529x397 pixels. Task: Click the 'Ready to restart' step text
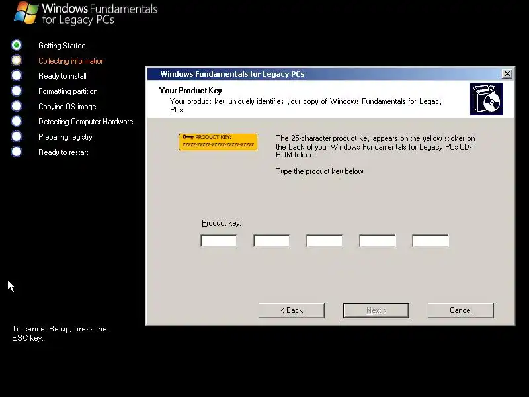[63, 152]
